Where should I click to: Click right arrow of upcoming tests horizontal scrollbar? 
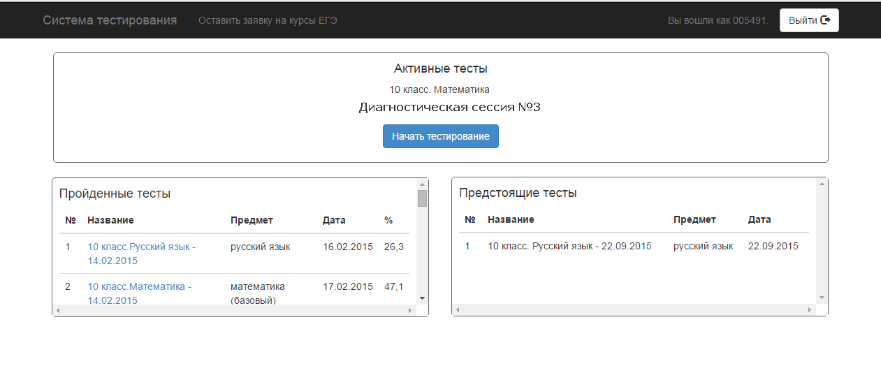[810, 309]
